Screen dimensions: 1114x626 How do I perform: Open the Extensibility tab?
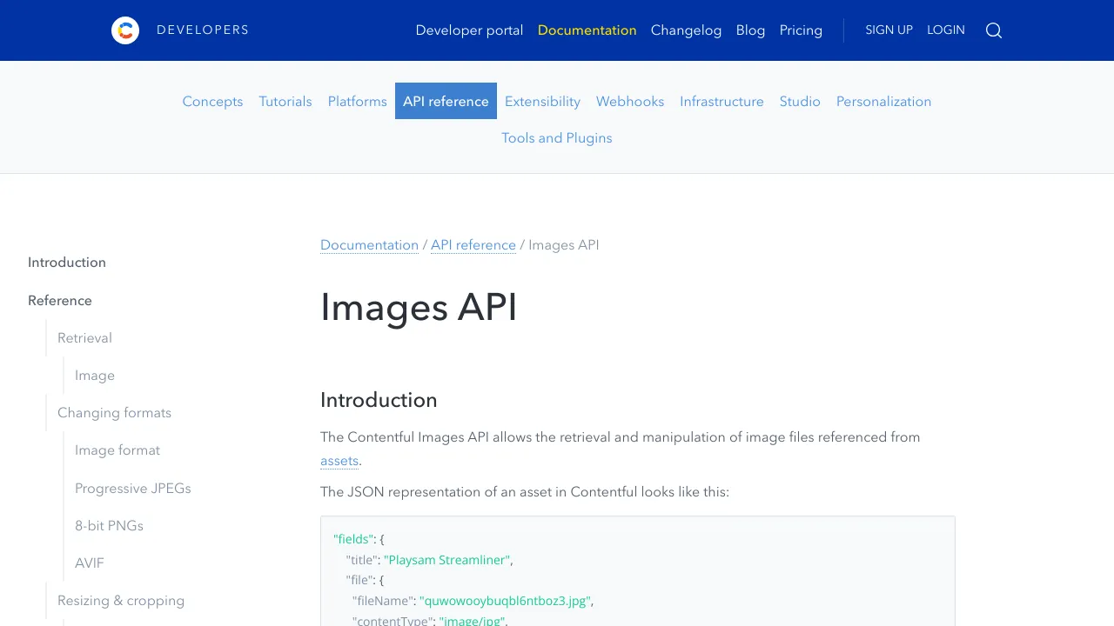pos(542,102)
